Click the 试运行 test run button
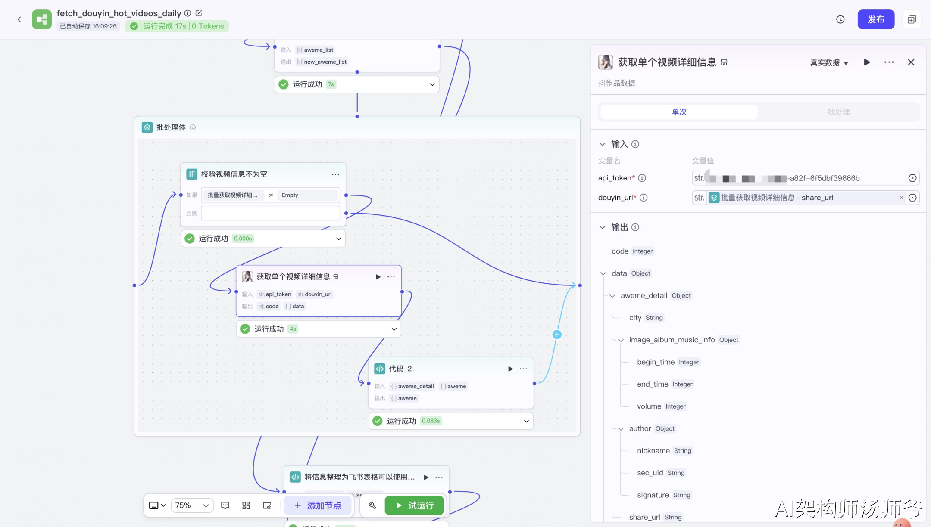This screenshot has height=527, width=931. 414,505
